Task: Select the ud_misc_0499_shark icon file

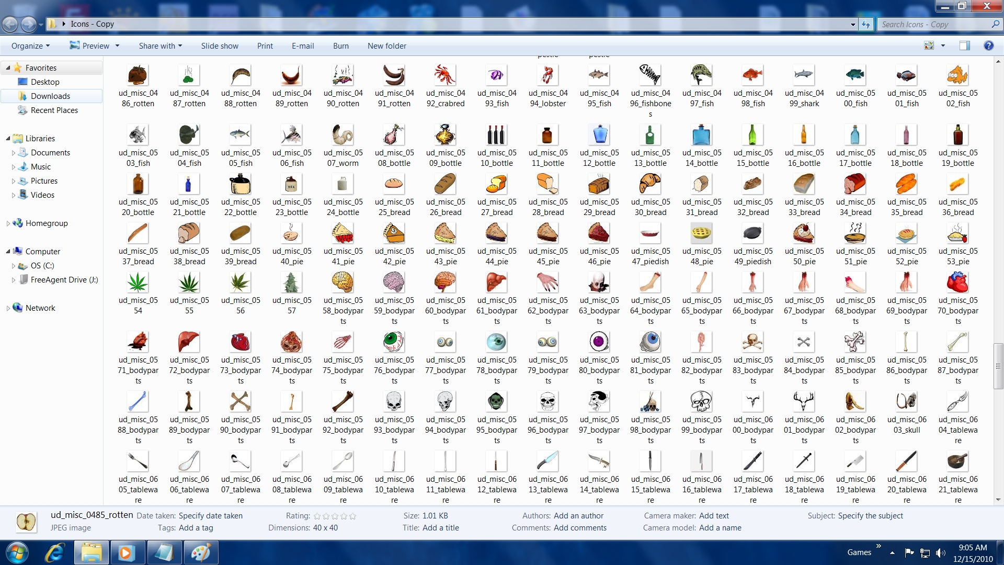Action: [804, 76]
